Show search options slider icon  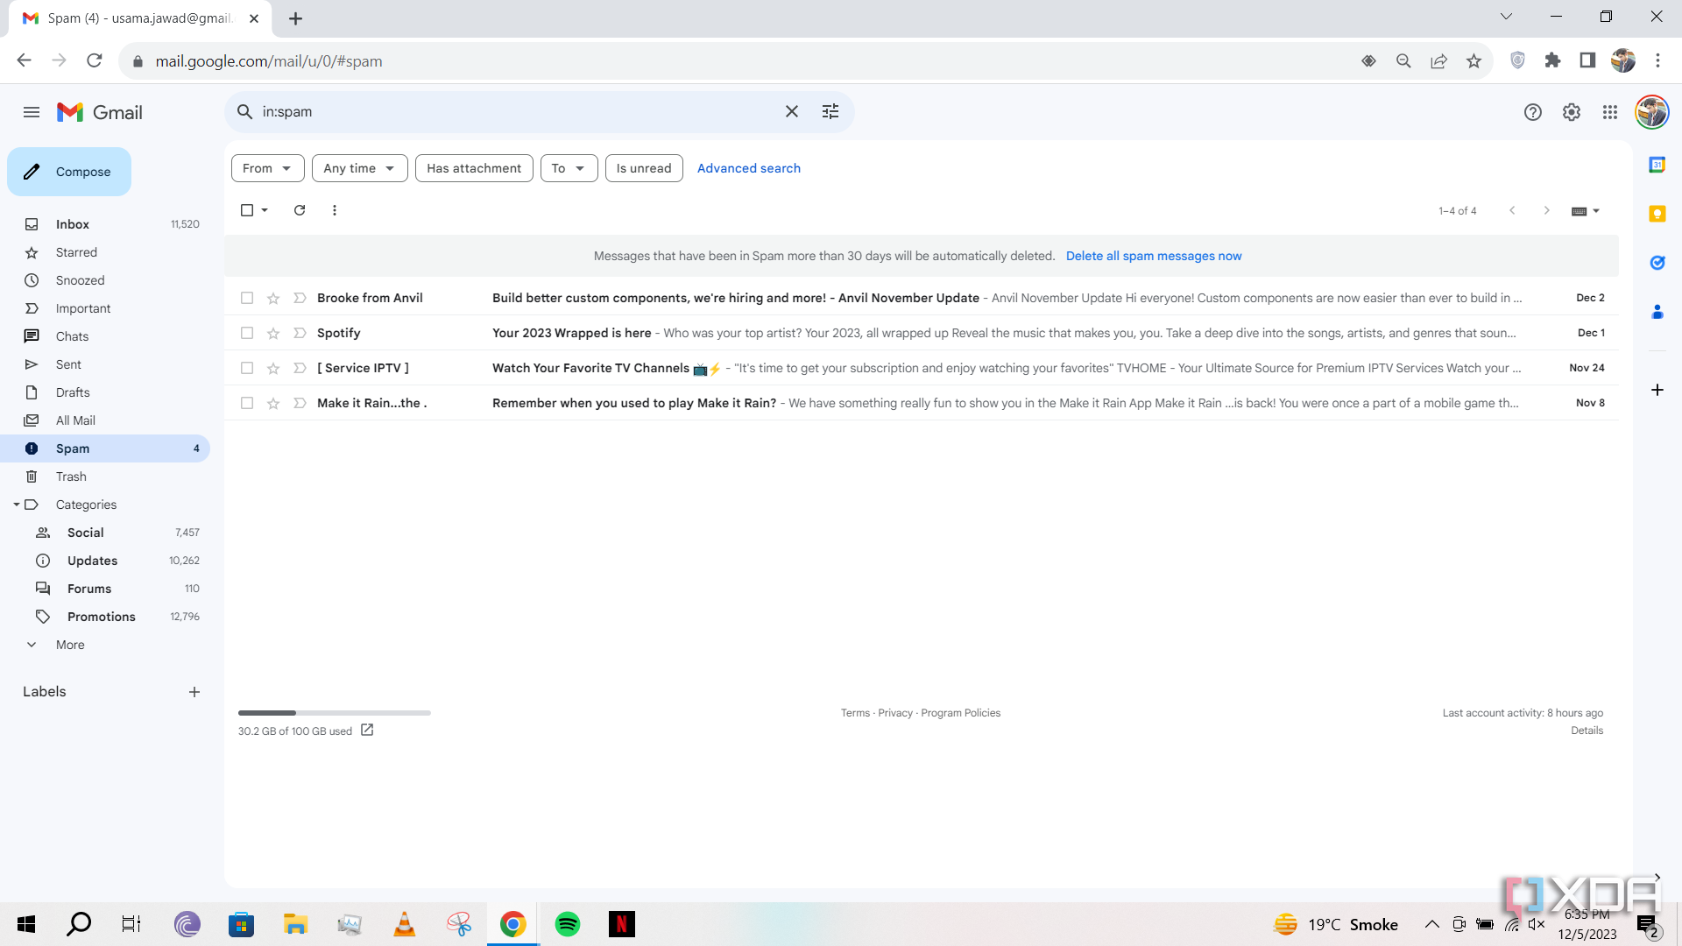(x=830, y=112)
